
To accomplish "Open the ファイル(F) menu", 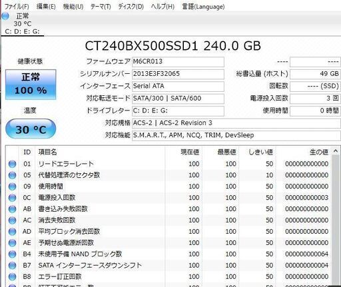I will [x=17, y=7].
